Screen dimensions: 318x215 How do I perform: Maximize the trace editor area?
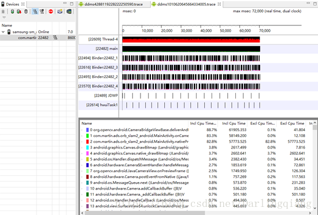click(315, 3)
